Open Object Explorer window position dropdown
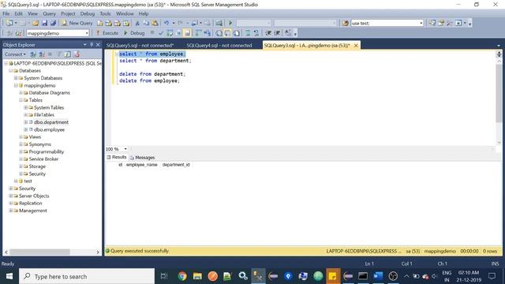This screenshot has height=284, width=505. [85, 45]
